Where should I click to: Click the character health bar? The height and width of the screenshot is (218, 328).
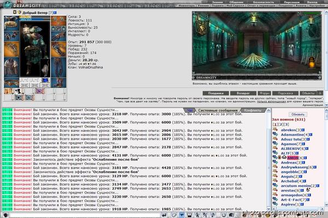point(35,17)
